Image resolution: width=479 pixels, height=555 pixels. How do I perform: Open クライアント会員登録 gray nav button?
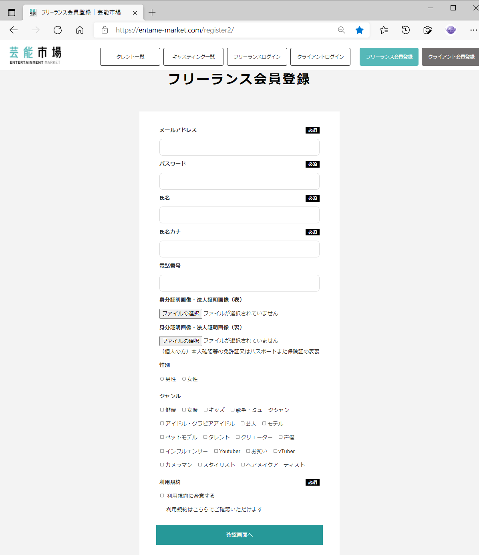(451, 57)
